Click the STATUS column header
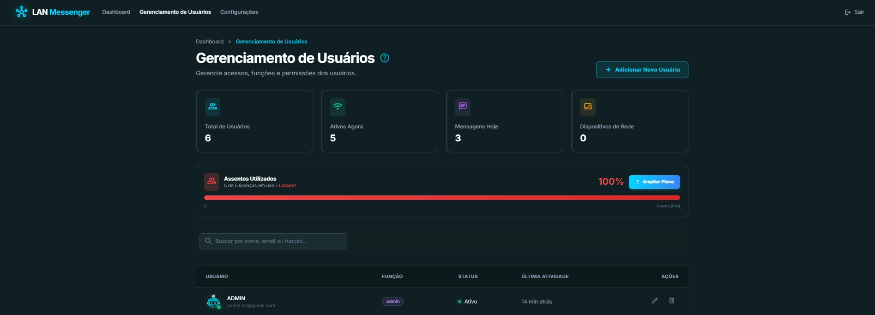The width and height of the screenshot is (875, 315). click(x=468, y=276)
